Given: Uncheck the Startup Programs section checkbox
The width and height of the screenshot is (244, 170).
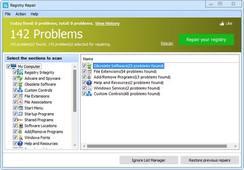Looking at the screenshot, I should [x=15, y=114].
